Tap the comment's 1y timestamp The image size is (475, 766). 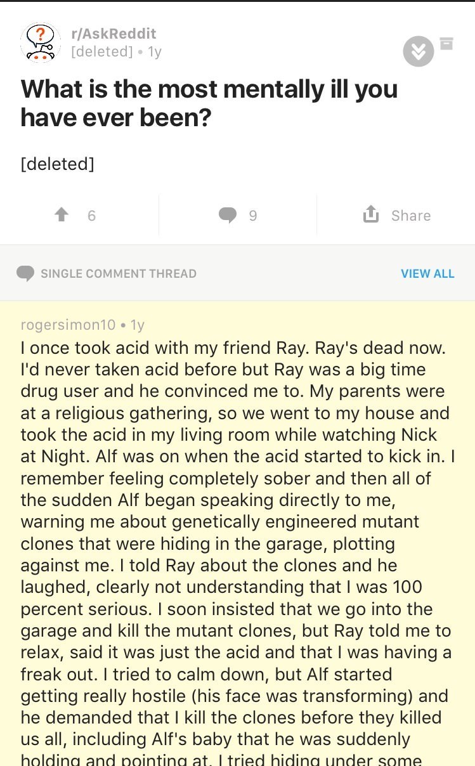[x=137, y=325]
